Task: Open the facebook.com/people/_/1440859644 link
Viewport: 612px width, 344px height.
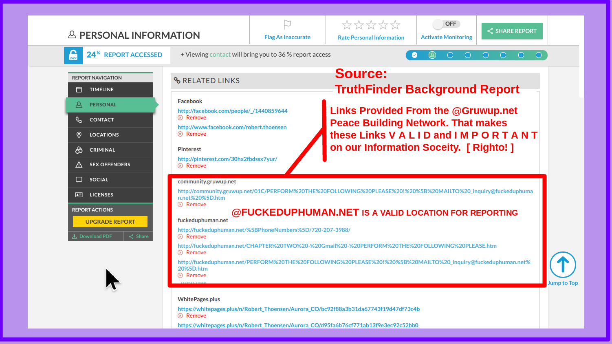Action: click(233, 111)
